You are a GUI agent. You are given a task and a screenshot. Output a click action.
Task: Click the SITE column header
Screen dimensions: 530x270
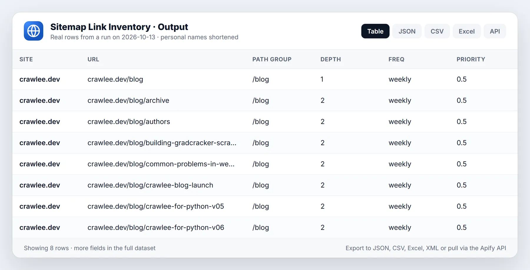tap(26, 59)
